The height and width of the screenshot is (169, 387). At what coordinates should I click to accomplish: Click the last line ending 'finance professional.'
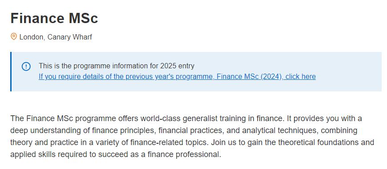pos(116,155)
